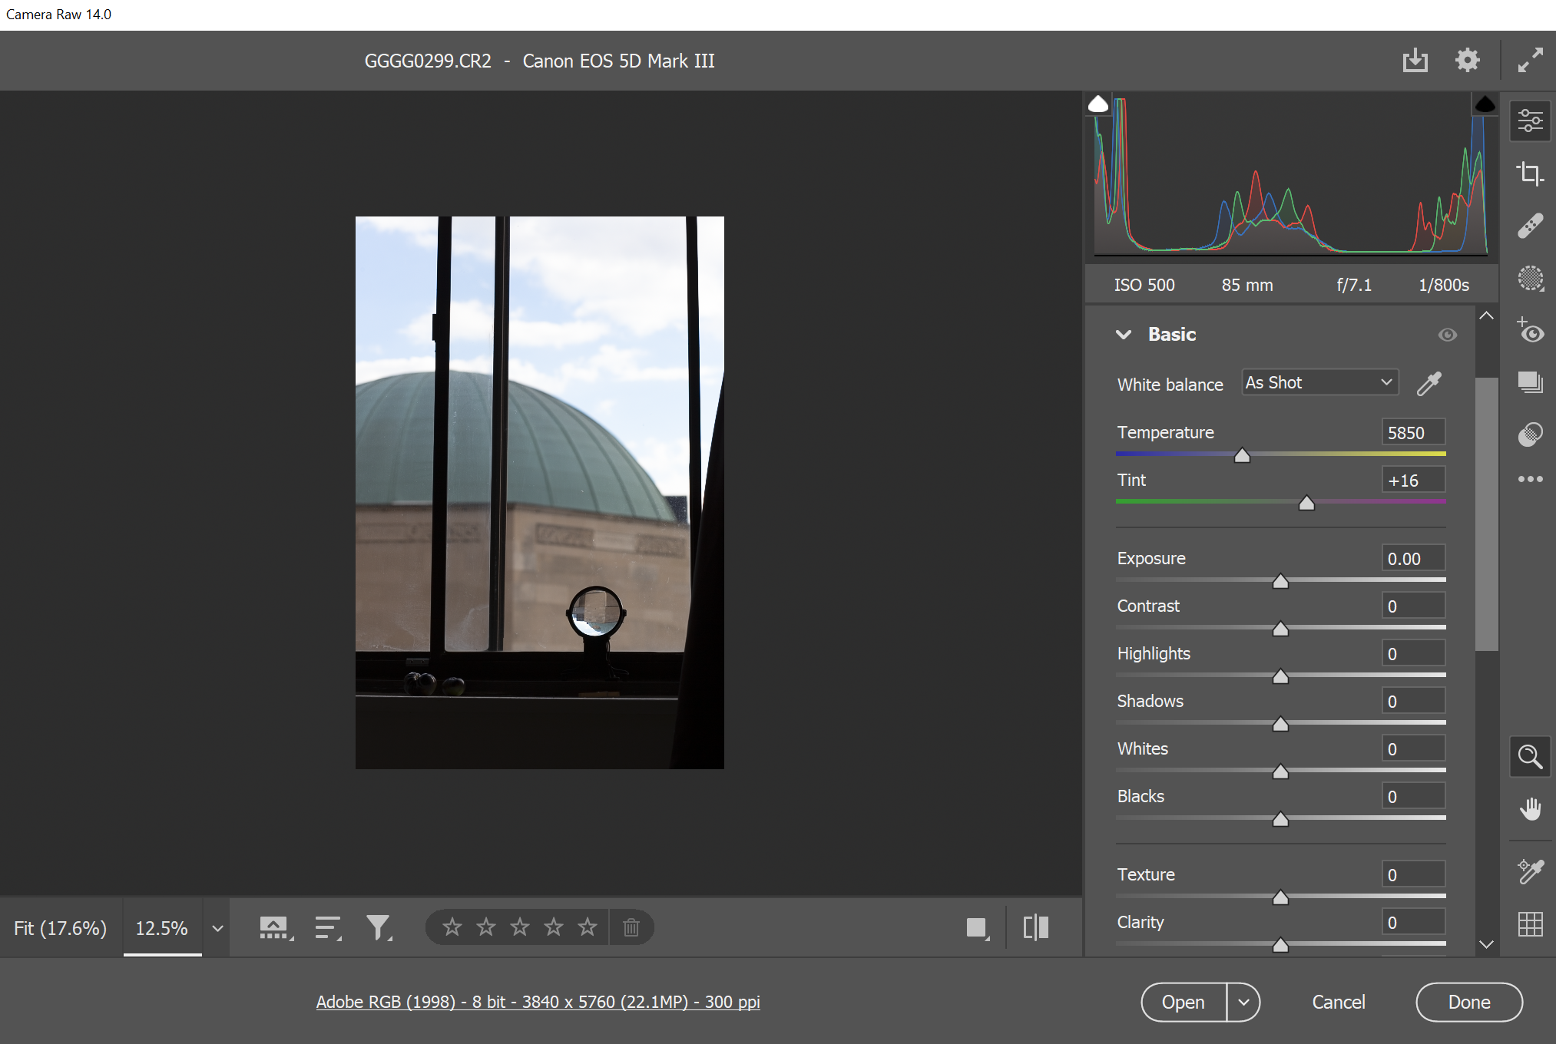Open the filter filmstrip menu
The height and width of the screenshot is (1044, 1556).
379,927
